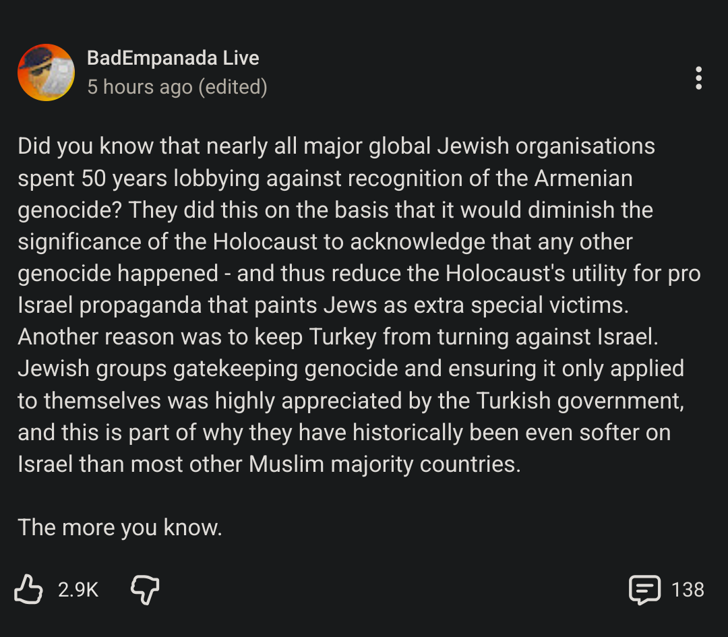Click the '(edited)' label
Image resolution: width=728 pixels, height=637 pixels.
click(x=233, y=87)
